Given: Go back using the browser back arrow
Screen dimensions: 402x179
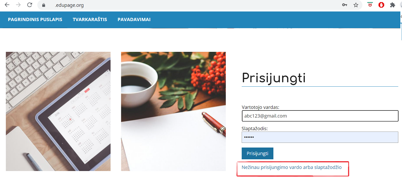Looking at the screenshot, I should (7, 5).
